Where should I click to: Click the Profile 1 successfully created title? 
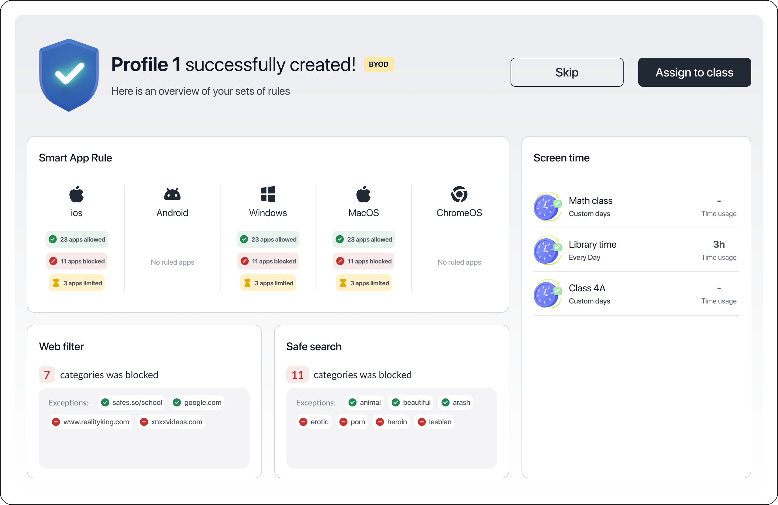pyautogui.click(x=233, y=65)
